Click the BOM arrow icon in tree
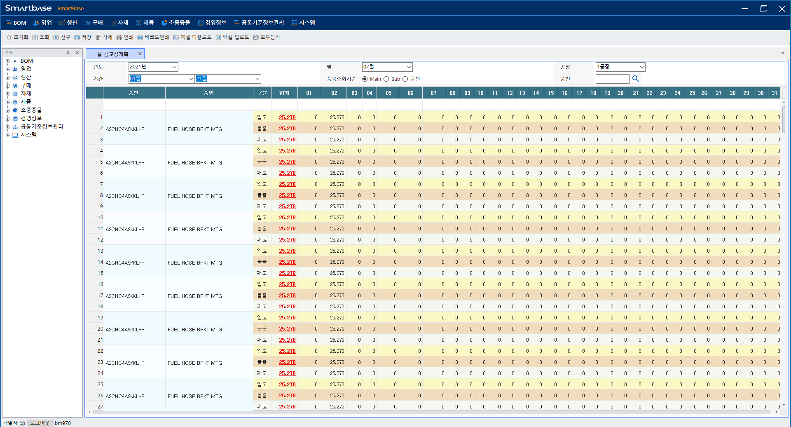Screen dimensions: 791x427 coord(15,61)
